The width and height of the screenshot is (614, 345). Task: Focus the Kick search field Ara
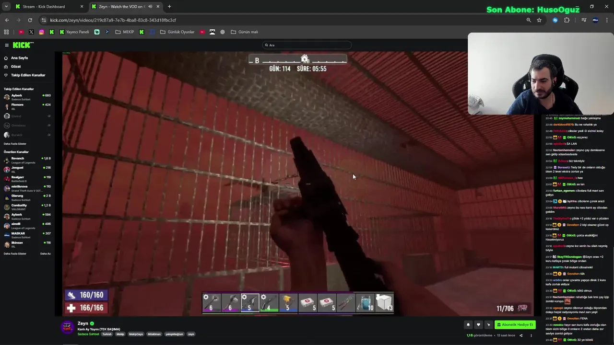(307, 45)
